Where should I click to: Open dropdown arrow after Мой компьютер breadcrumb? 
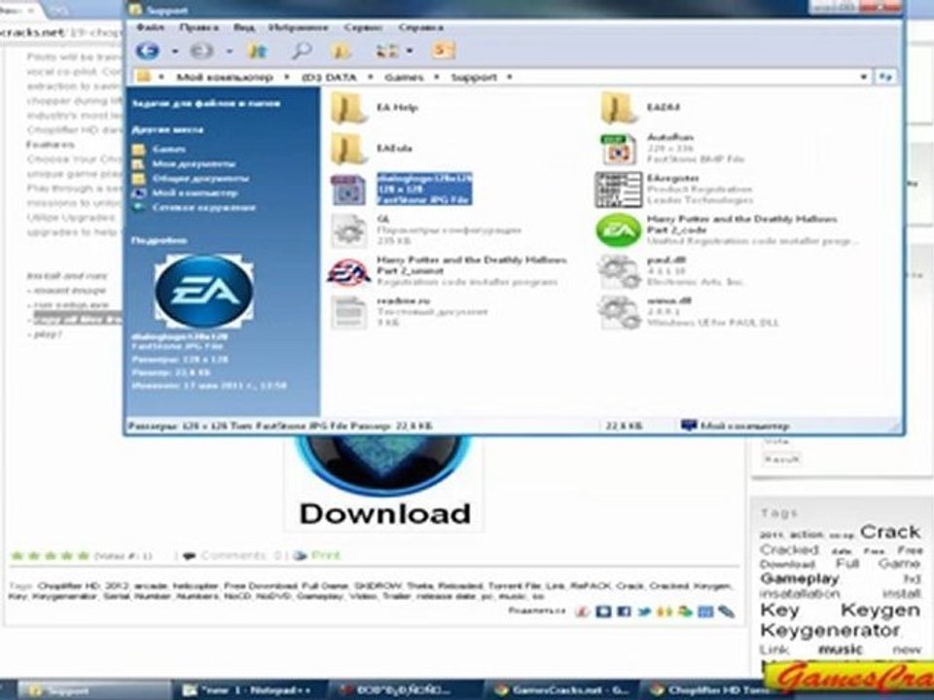coord(286,78)
